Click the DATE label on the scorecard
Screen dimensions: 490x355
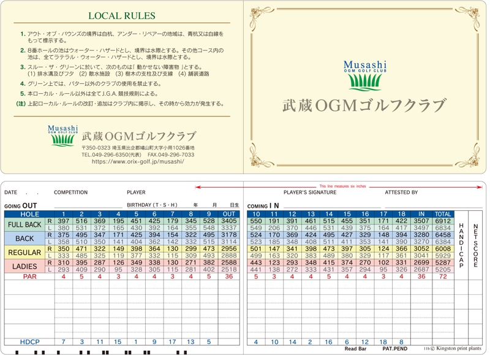pos(10,193)
